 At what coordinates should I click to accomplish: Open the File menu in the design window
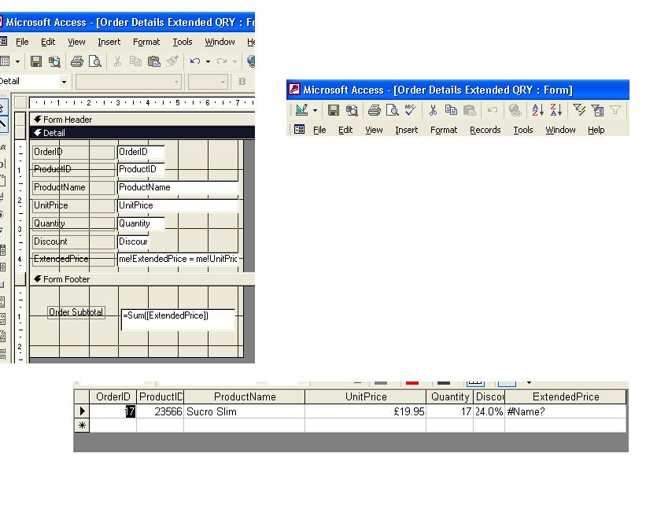[x=22, y=42]
